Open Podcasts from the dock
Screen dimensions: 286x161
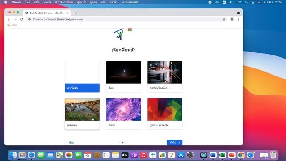(134, 155)
